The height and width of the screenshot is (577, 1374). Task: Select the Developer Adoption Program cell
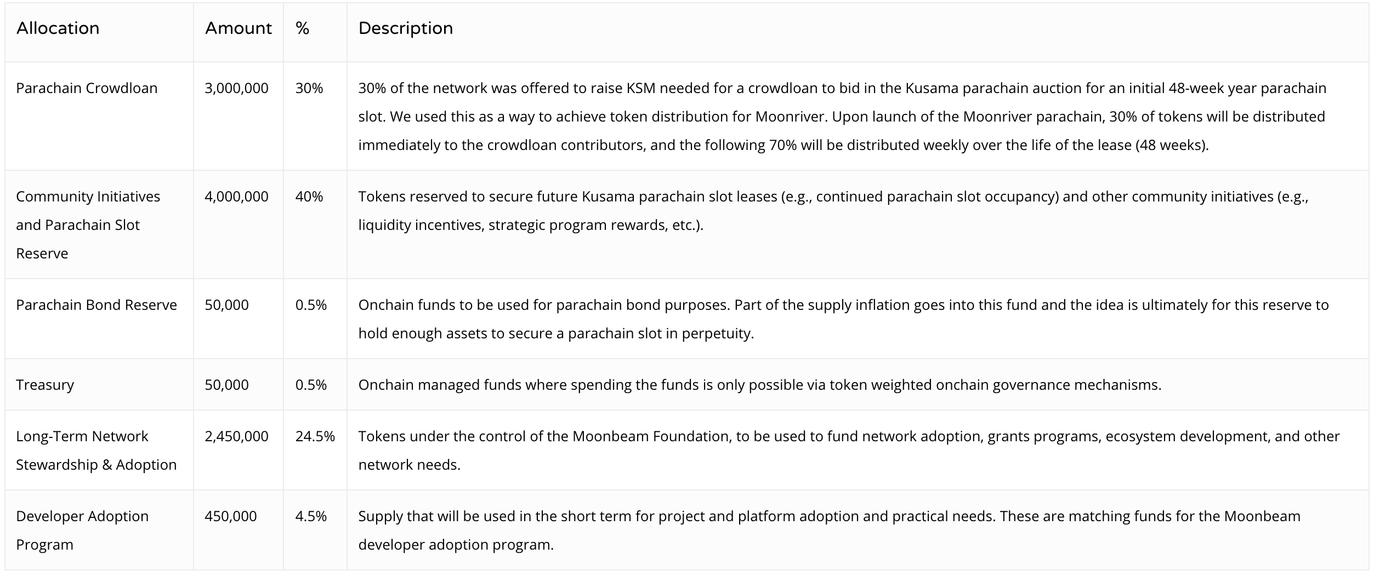[x=82, y=530]
